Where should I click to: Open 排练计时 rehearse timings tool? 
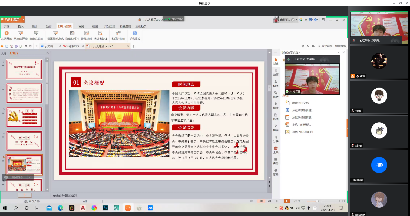tap(86, 33)
